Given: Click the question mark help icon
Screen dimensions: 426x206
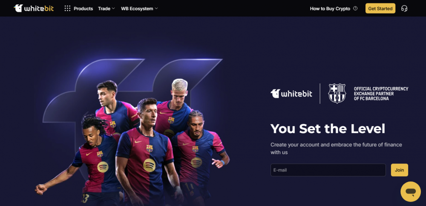Looking at the screenshot, I should (355, 9).
